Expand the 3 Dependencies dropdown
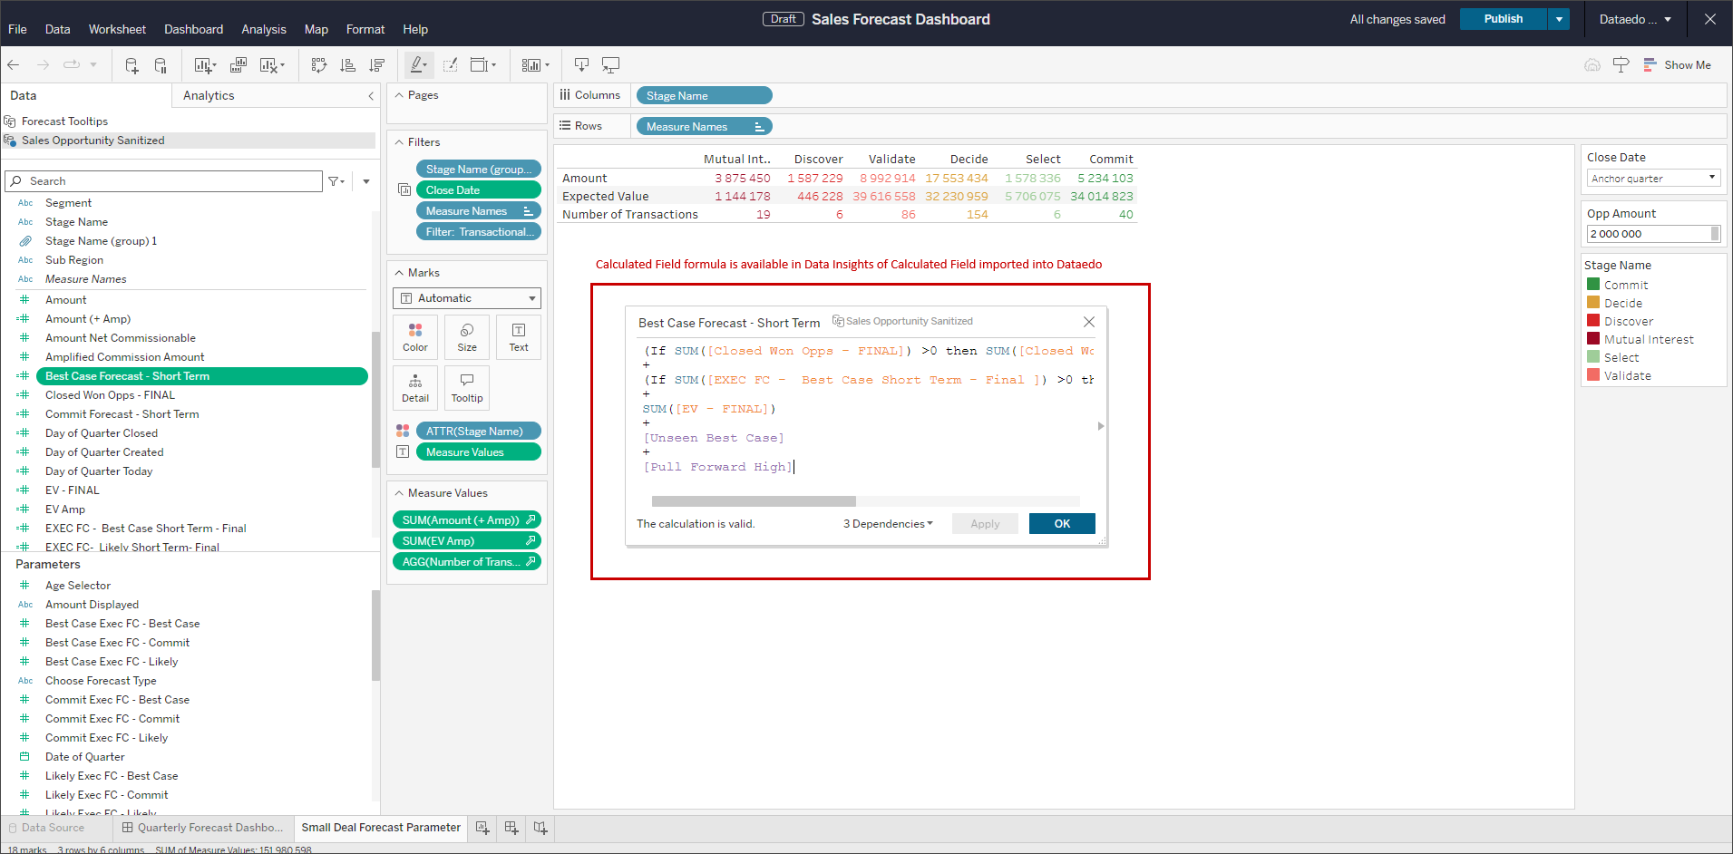The width and height of the screenshot is (1733, 854). pyautogui.click(x=888, y=524)
